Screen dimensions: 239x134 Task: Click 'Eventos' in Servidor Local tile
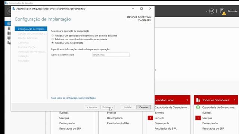pos(159,113)
